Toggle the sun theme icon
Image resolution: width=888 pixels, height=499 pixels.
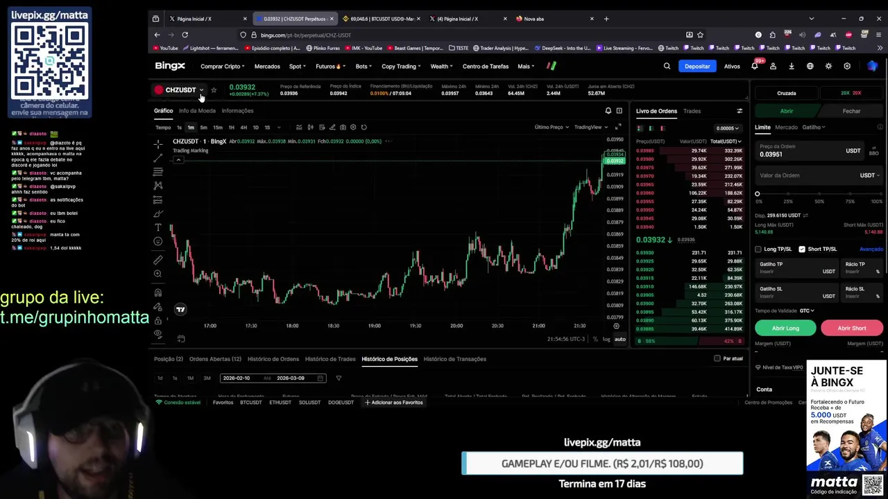(x=828, y=67)
